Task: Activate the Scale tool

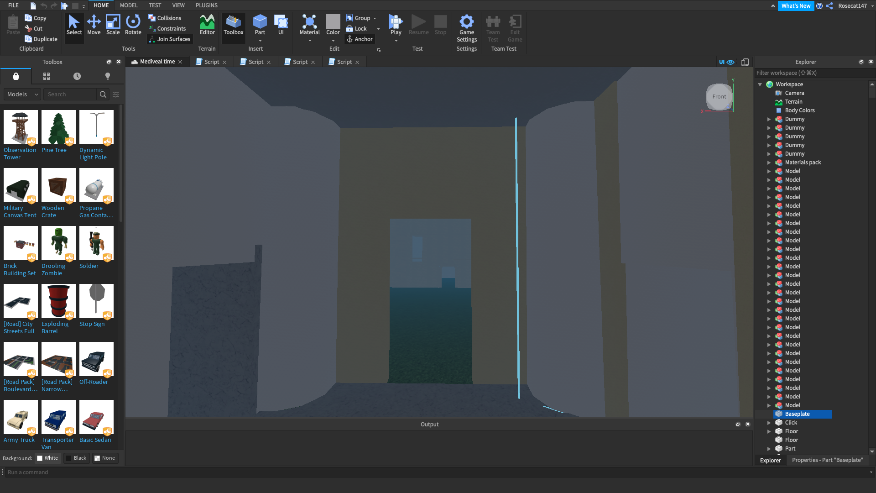Action: point(113,25)
